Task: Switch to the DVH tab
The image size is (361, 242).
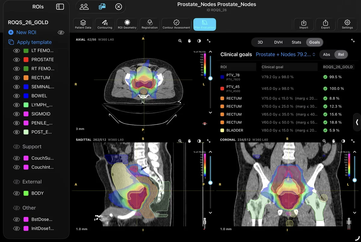Action: pos(278,42)
